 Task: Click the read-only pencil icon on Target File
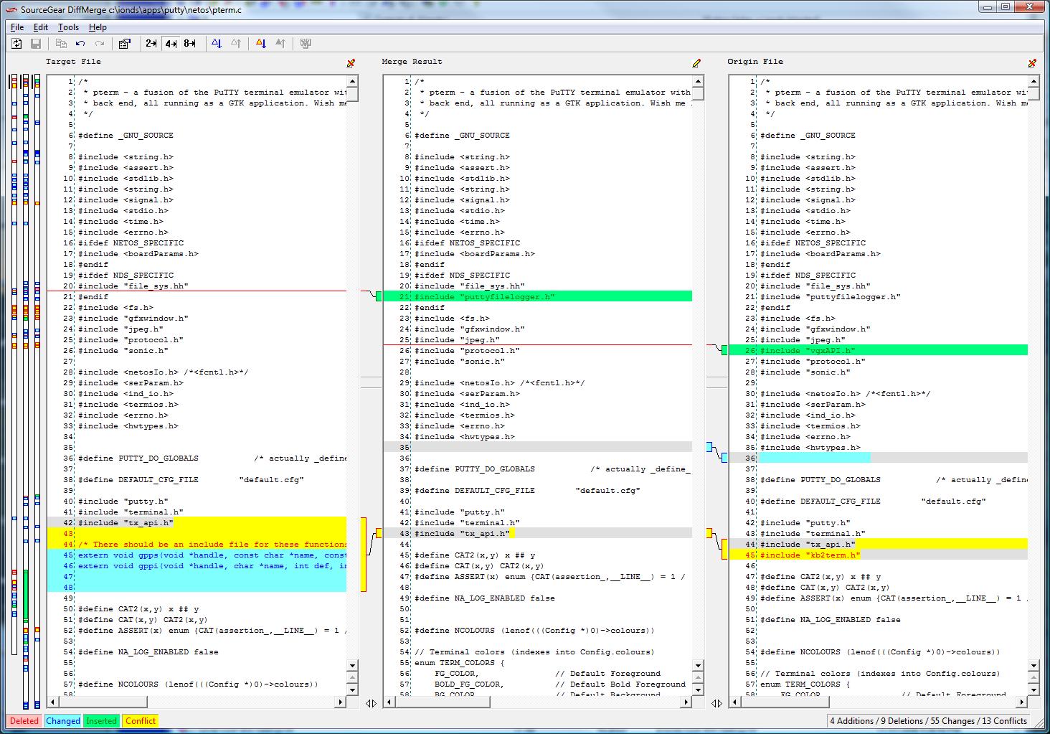[x=351, y=63]
